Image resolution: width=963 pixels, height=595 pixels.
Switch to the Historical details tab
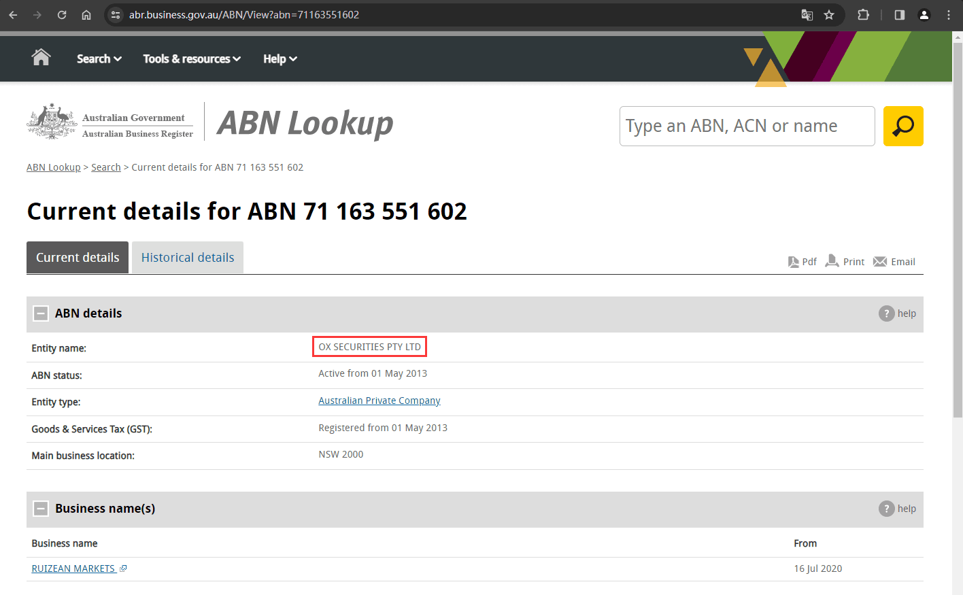pos(188,258)
